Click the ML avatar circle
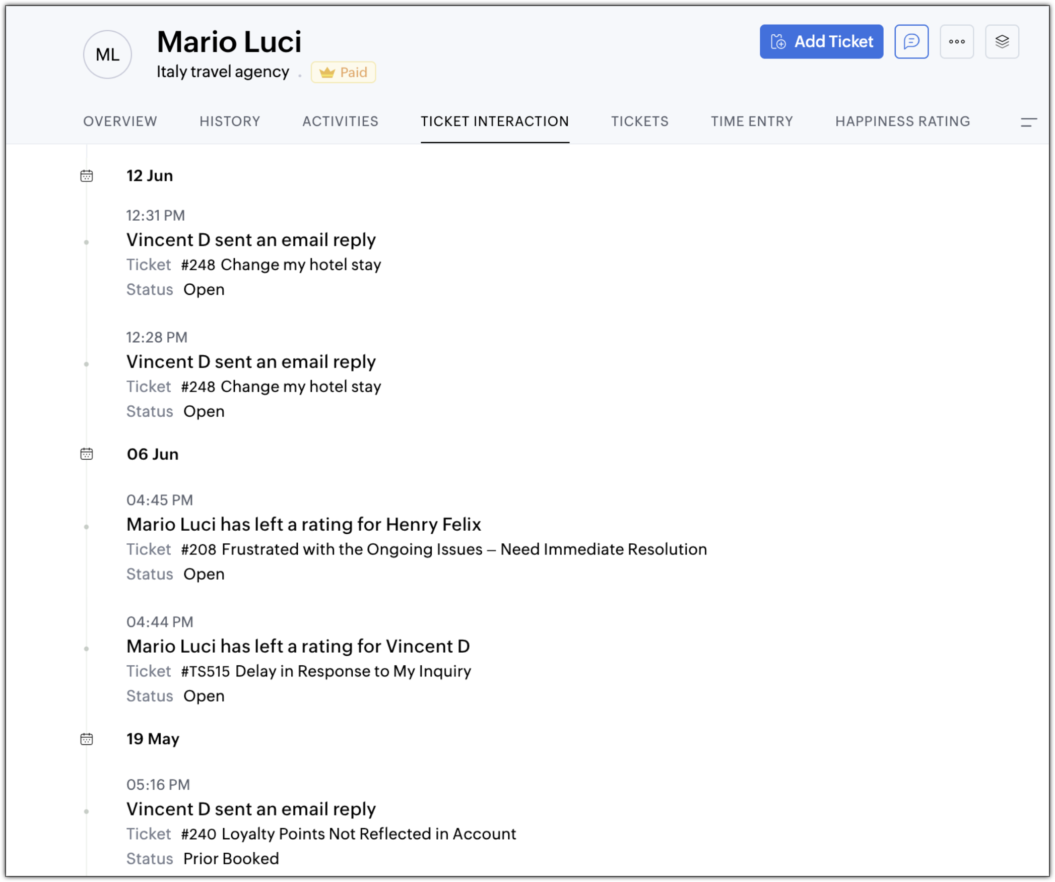Viewport: 1055px width, 882px height. click(107, 54)
